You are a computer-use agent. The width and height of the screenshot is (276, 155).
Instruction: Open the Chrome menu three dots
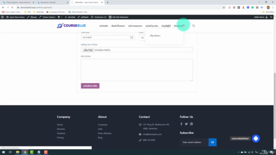point(273,7)
